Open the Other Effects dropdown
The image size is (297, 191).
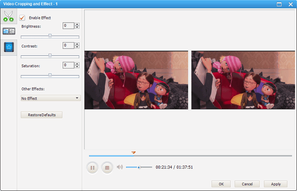pyautogui.click(x=51, y=98)
